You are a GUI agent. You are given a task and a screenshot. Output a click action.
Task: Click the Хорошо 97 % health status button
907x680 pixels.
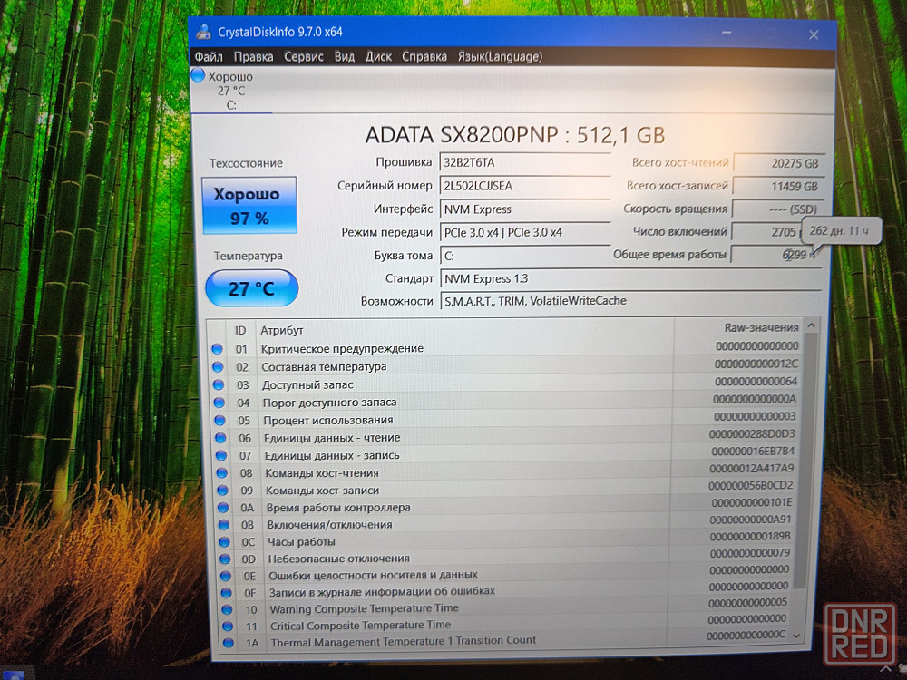tap(249, 206)
